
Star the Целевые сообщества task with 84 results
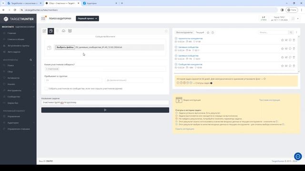tap(283, 48)
